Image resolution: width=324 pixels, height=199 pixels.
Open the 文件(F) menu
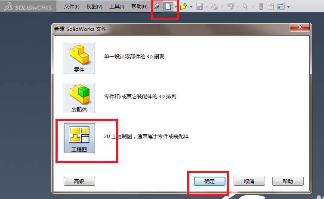point(71,6)
